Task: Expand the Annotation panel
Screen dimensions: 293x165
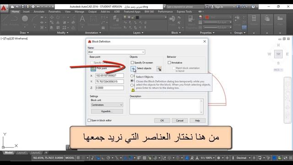Action: point(93,33)
